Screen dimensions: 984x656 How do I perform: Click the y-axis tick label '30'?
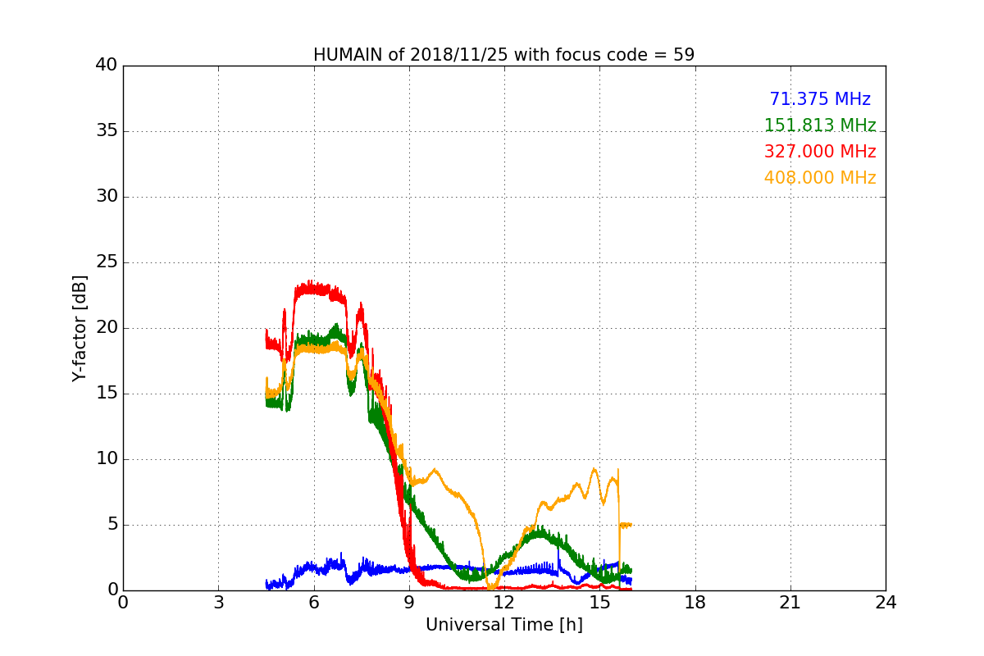pyautogui.click(x=107, y=197)
